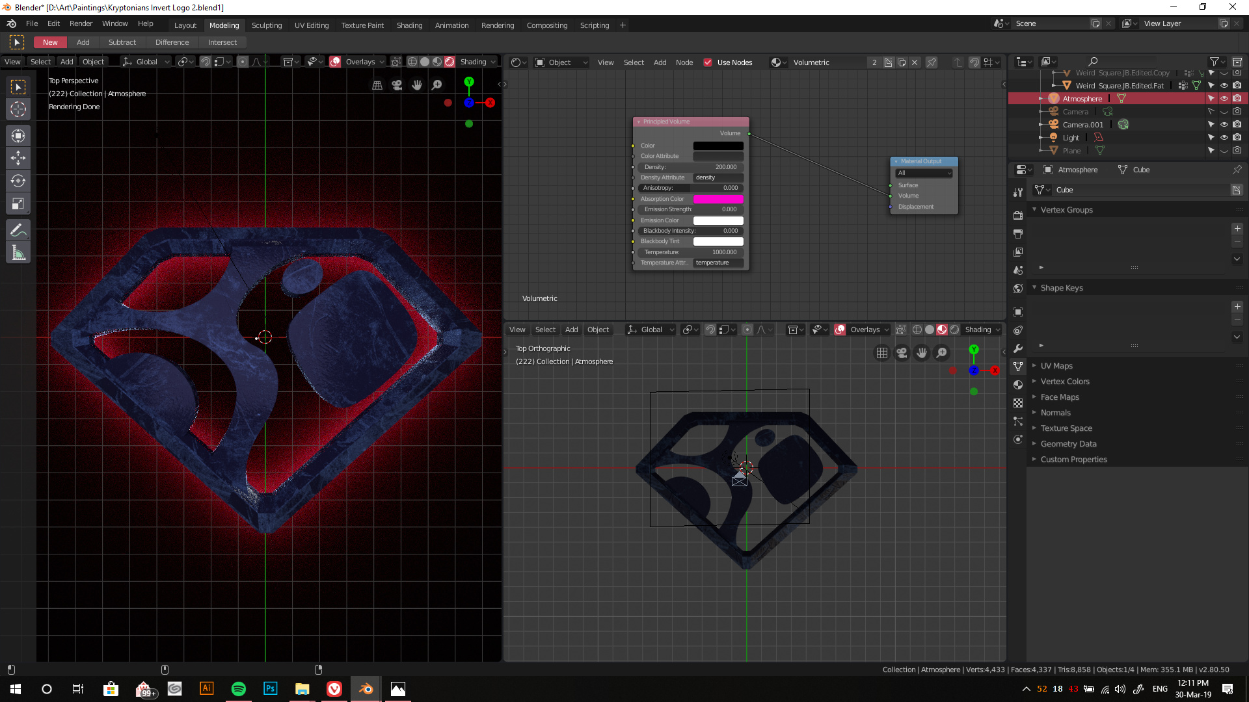Screen dimensions: 1249x702
Task: Click the Subtract button in the header
Action: click(122, 42)
